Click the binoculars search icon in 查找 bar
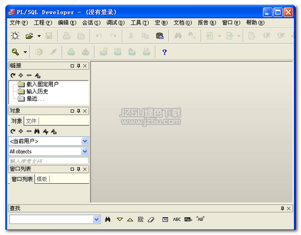 pyautogui.click(x=108, y=219)
